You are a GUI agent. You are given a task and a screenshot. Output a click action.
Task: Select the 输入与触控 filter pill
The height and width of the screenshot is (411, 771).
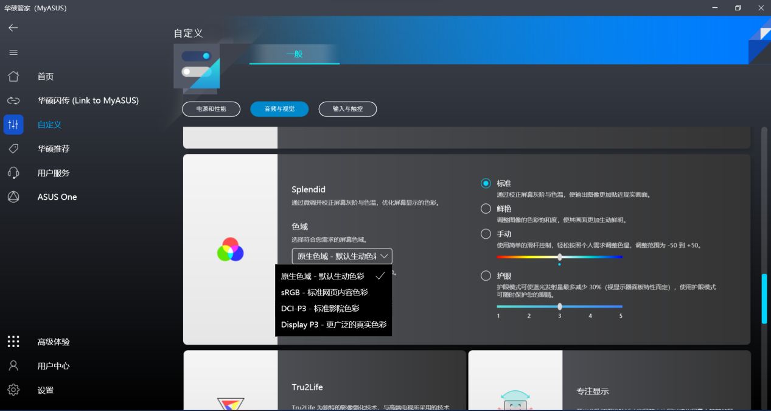point(347,109)
